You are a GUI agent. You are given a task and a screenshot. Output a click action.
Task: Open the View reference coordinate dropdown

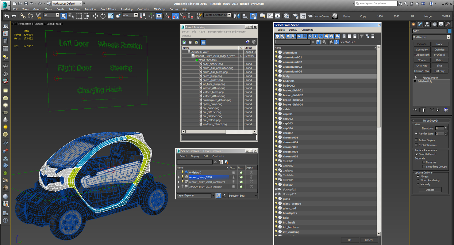(x=130, y=15)
